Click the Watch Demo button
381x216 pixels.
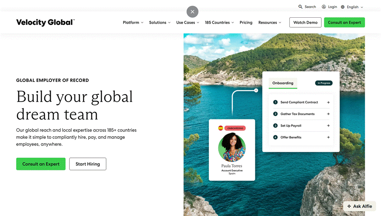(305, 23)
